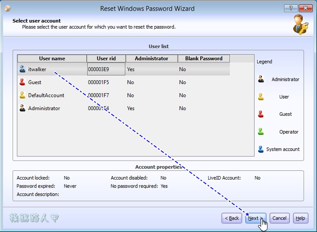317x232 pixels.
Task: Click the red Guest legend icon
Action: pos(261,114)
